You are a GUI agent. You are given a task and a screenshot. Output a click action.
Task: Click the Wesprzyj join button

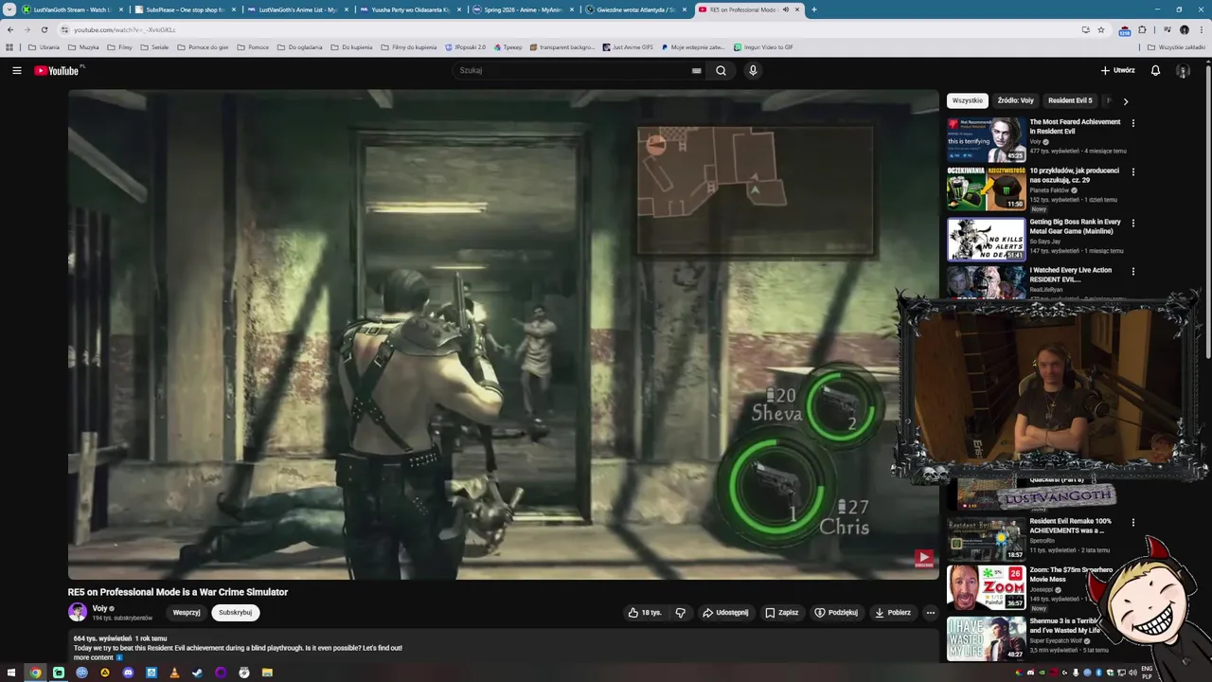pyautogui.click(x=187, y=613)
